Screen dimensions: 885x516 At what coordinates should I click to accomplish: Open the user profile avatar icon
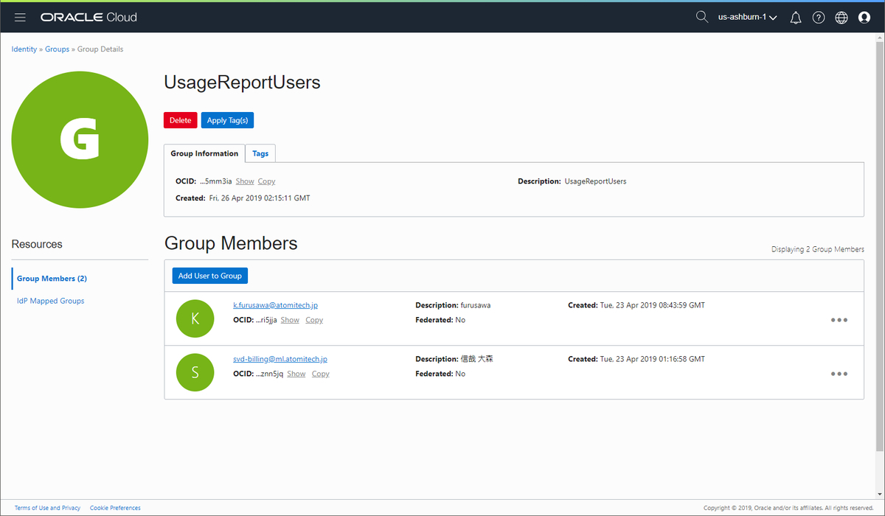(864, 18)
